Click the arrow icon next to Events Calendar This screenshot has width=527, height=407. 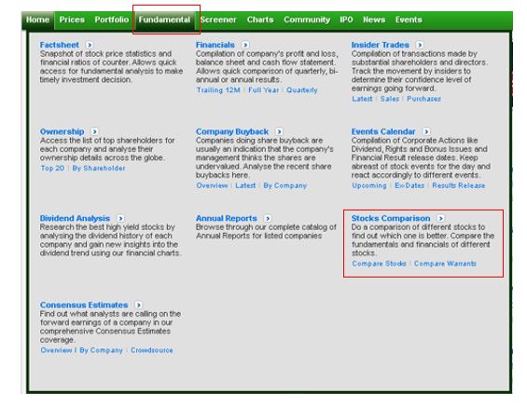(426, 131)
